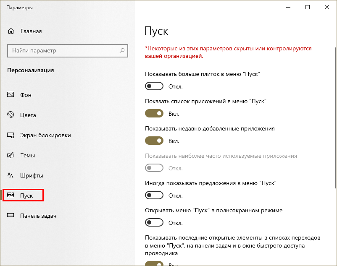
Task: Click the Темы brush icon
Action: pyautogui.click(x=11, y=155)
